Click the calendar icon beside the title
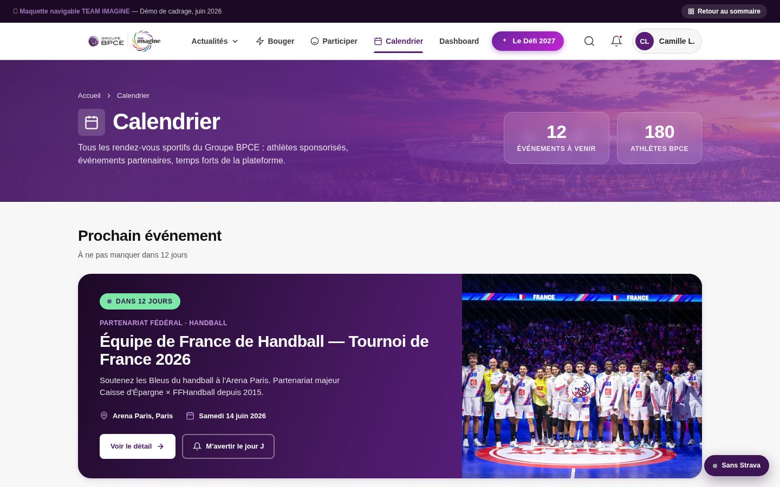 click(x=92, y=122)
